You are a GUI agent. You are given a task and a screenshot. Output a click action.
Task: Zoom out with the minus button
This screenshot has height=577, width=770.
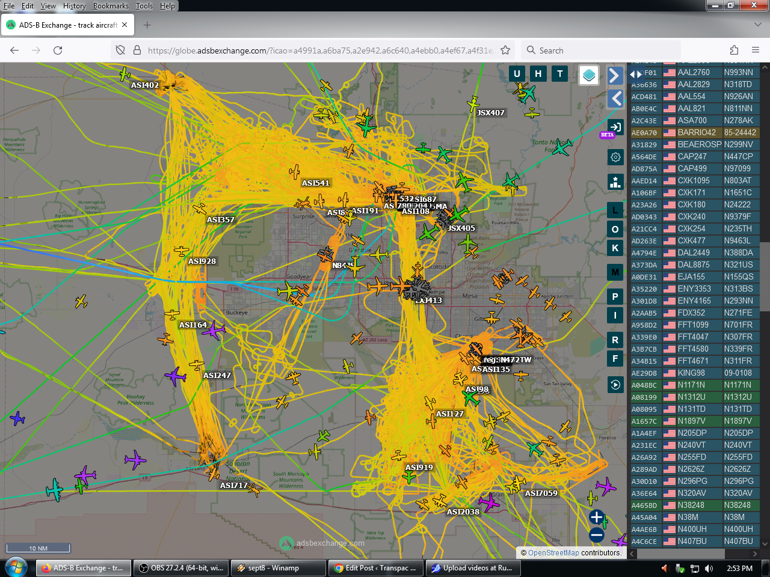point(597,535)
